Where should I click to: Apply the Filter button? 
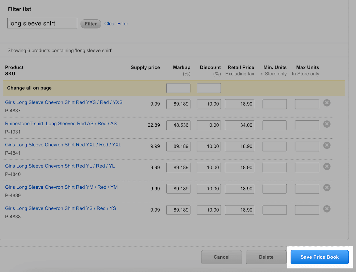(x=91, y=24)
